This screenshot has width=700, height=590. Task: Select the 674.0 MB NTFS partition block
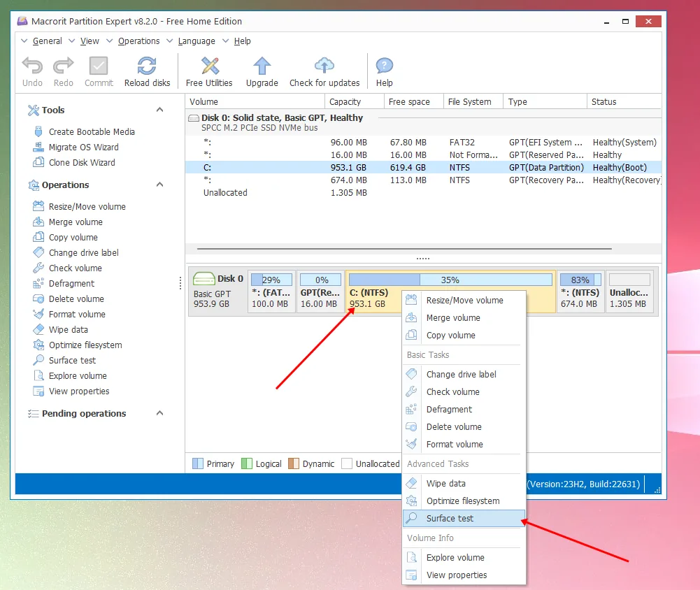[x=580, y=292]
